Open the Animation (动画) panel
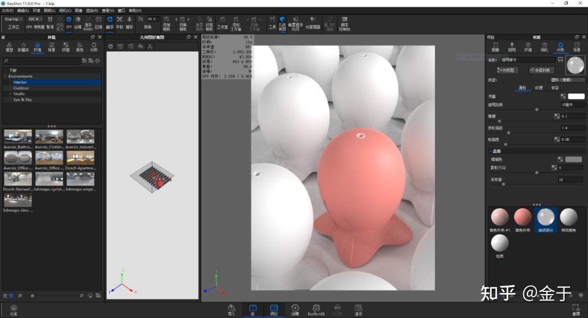The image size is (588, 318). click(x=295, y=309)
